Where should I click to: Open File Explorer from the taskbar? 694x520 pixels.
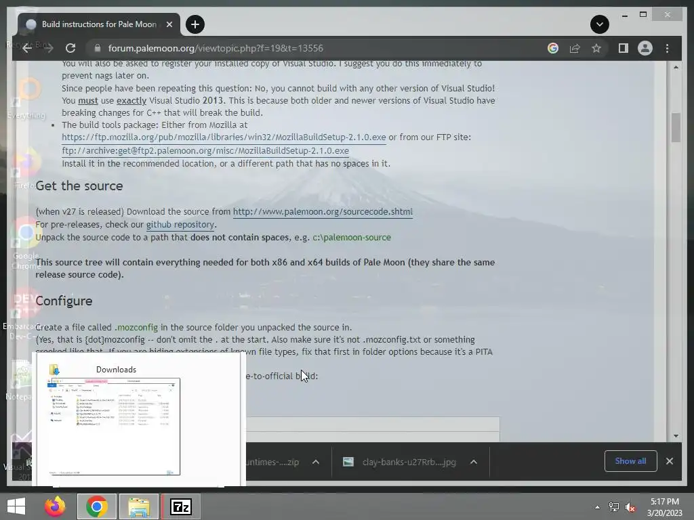tap(139, 506)
